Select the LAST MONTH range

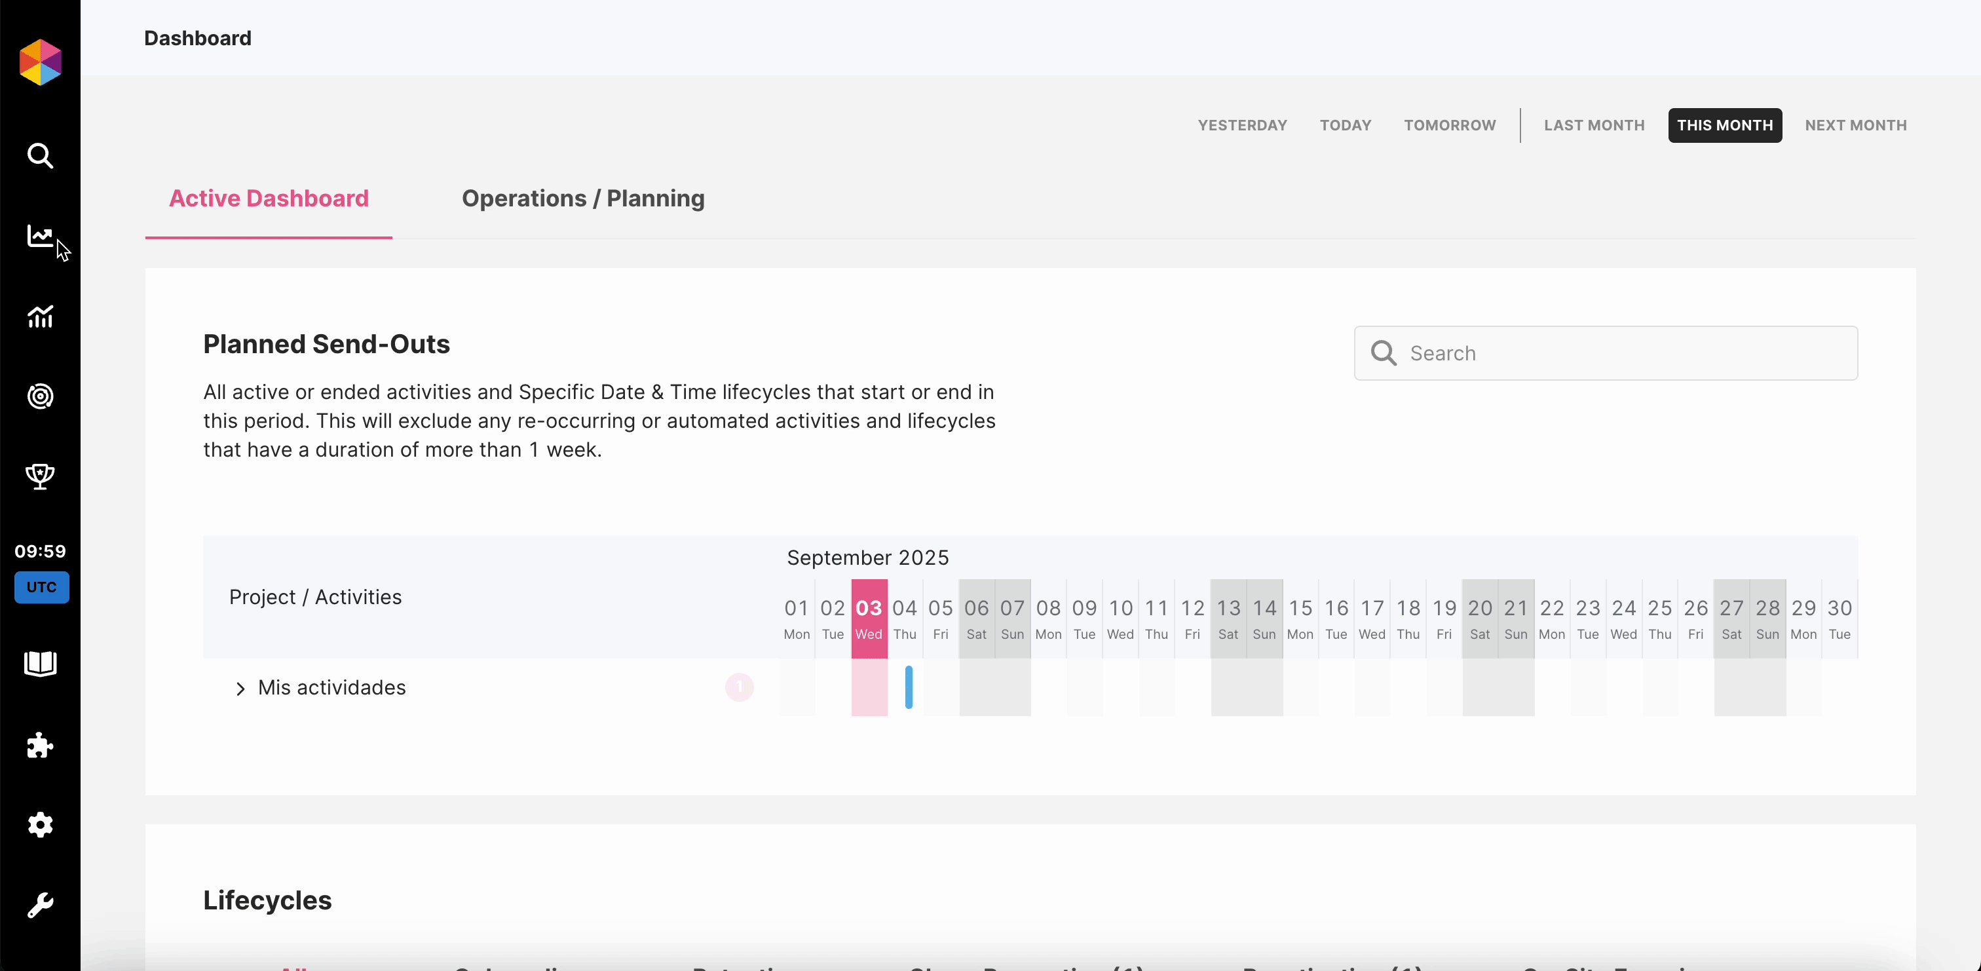(1593, 125)
